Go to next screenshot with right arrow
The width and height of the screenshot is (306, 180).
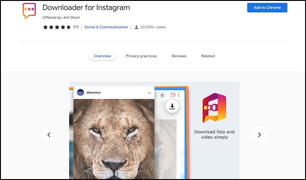259,134
